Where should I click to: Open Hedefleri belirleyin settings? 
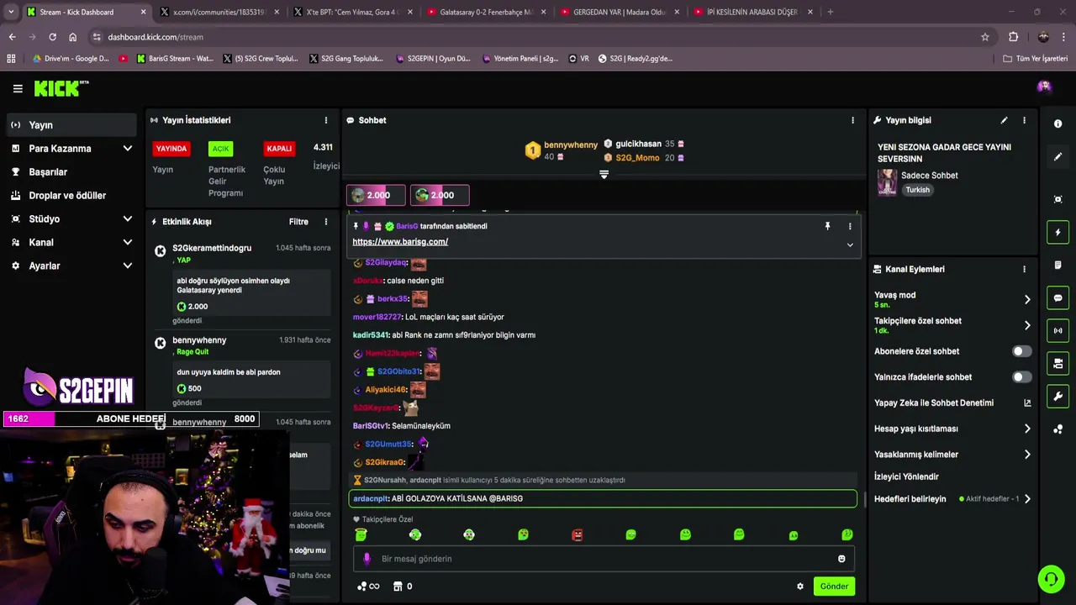point(952,499)
